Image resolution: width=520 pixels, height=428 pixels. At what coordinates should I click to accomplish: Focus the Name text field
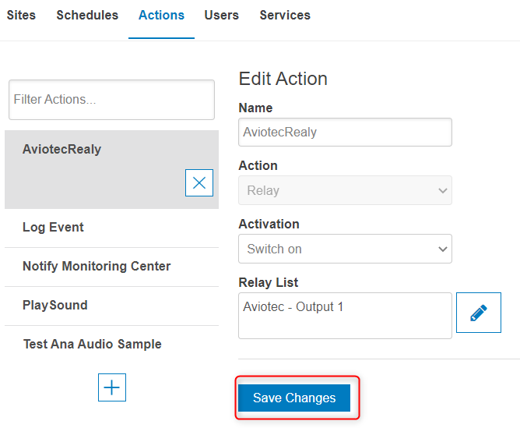pyautogui.click(x=345, y=133)
